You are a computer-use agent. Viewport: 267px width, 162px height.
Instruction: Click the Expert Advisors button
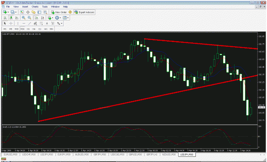click(x=85, y=12)
